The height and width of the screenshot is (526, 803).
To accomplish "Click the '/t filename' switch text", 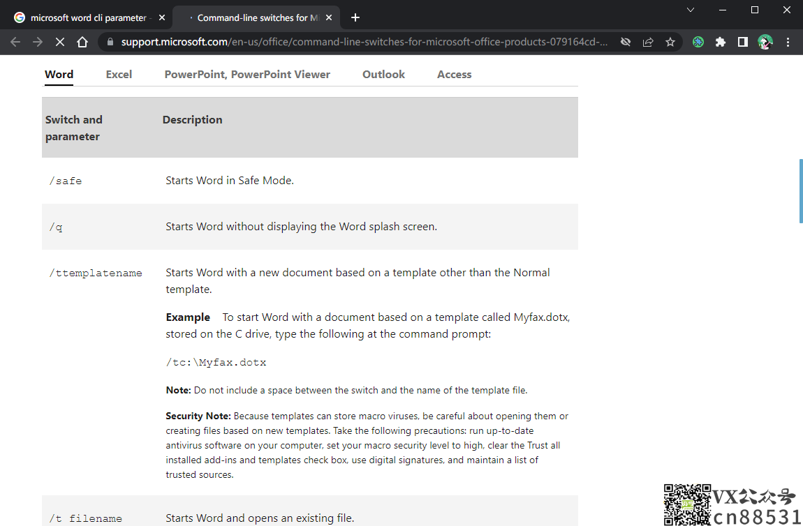I will point(85,518).
